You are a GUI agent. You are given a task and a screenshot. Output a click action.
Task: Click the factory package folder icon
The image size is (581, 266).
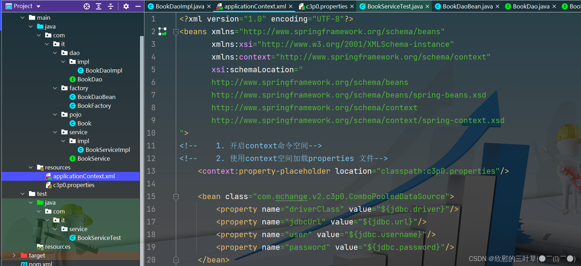pos(64,88)
